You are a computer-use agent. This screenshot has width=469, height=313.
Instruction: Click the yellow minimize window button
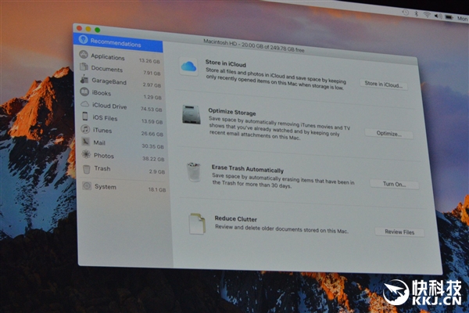coord(88,29)
